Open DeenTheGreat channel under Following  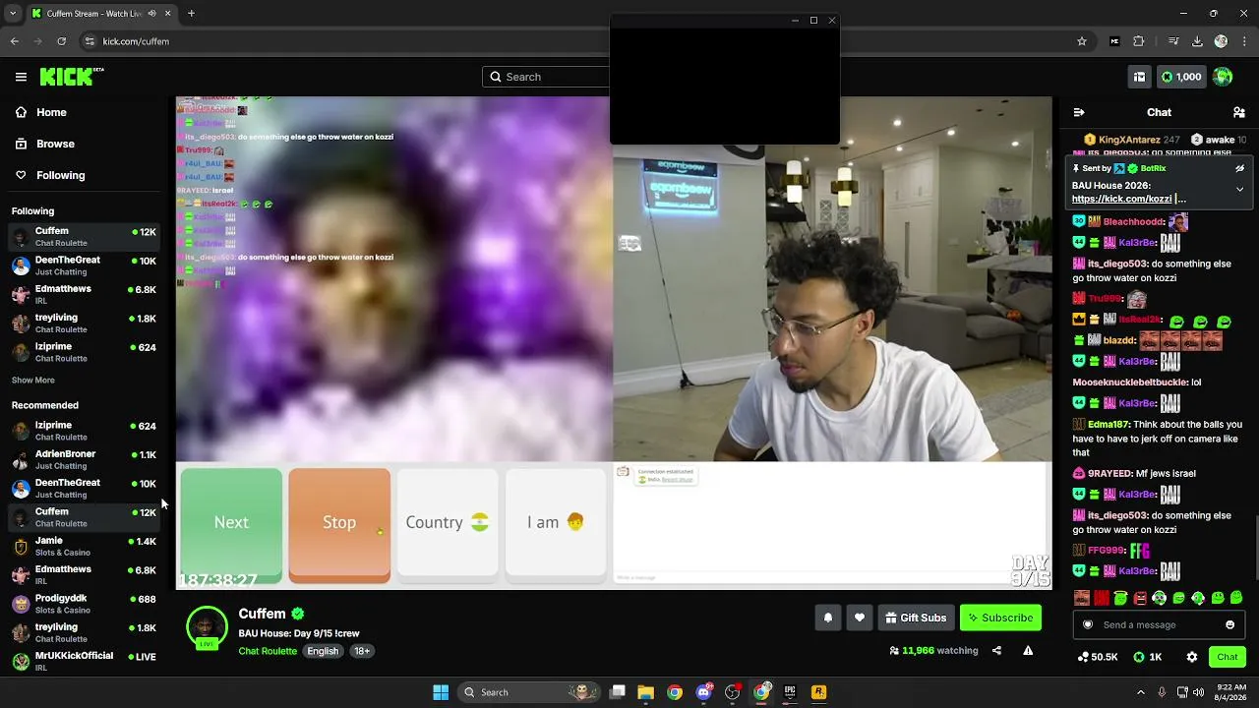tap(85, 265)
